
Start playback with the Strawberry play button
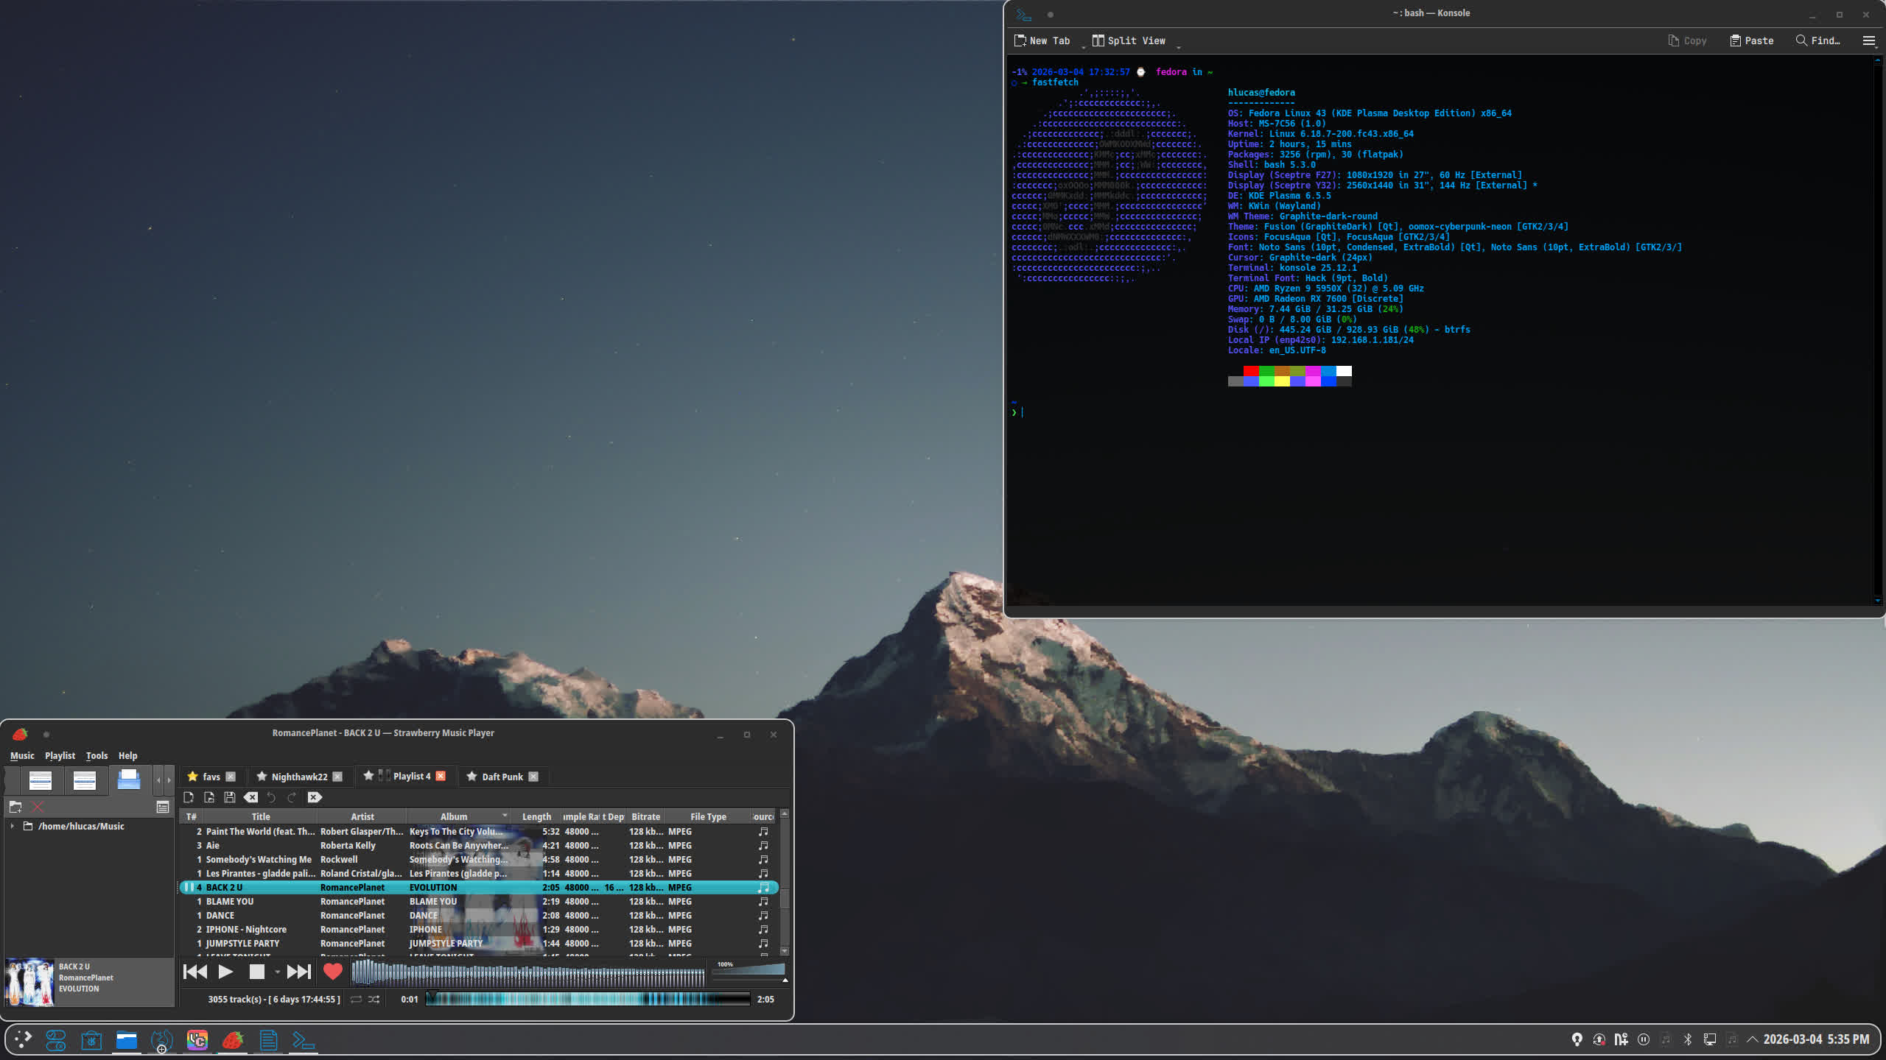pyautogui.click(x=225, y=972)
